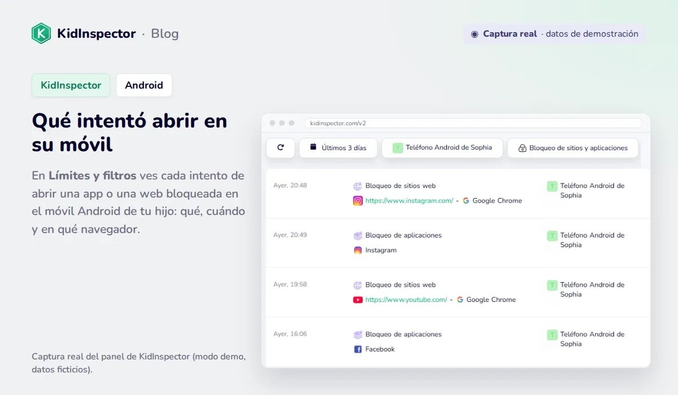The height and width of the screenshot is (395, 678).
Task: Click the kidinspector.com/v2 address bar
Action: click(473, 123)
